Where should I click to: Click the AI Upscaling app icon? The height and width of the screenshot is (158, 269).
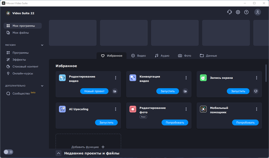point(62,109)
